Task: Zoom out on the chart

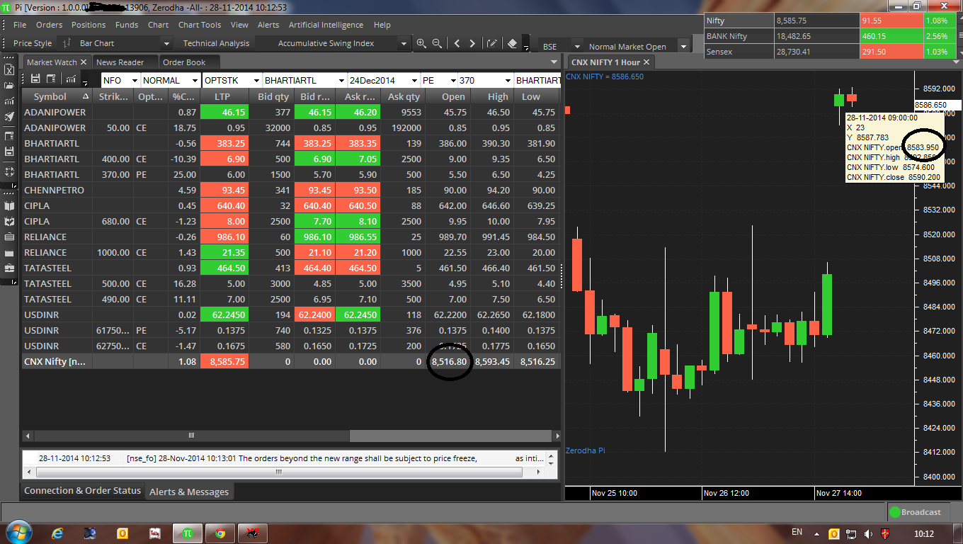Action: (437, 43)
